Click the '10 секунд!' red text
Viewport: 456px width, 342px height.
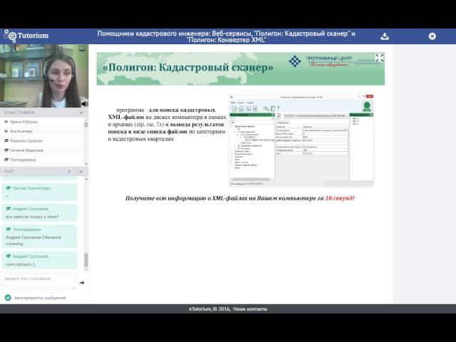coord(340,198)
